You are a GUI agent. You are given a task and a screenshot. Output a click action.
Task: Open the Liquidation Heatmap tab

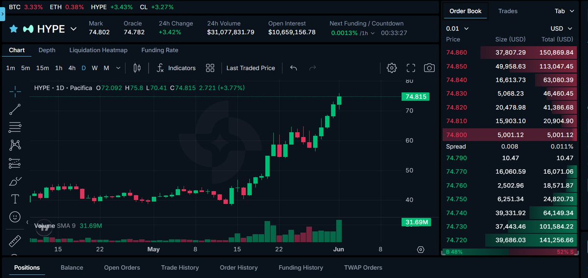coord(98,50)
